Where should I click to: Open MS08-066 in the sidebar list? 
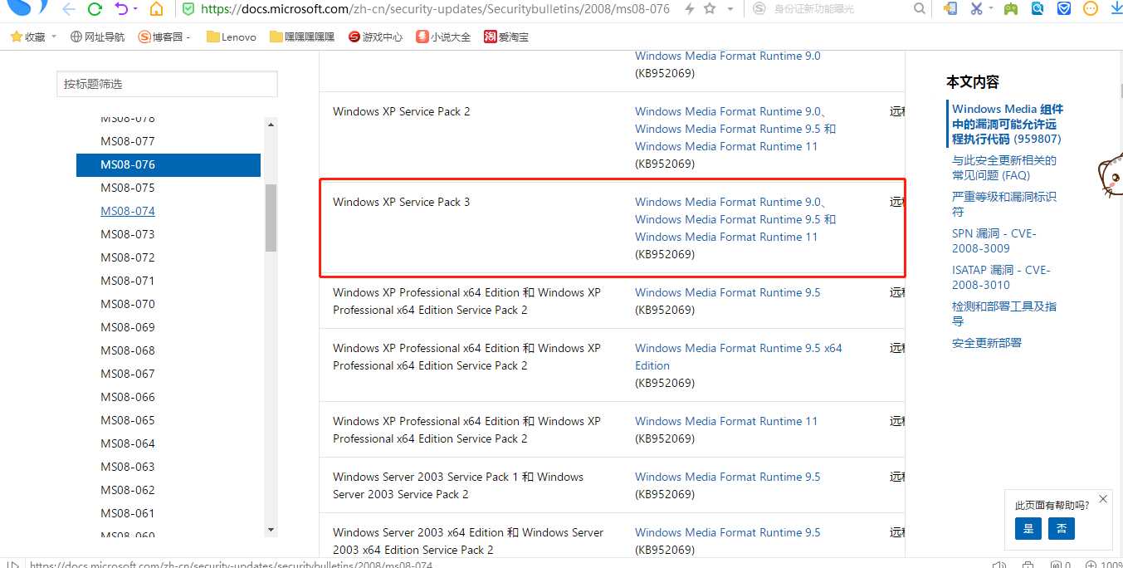coord(128,397)
